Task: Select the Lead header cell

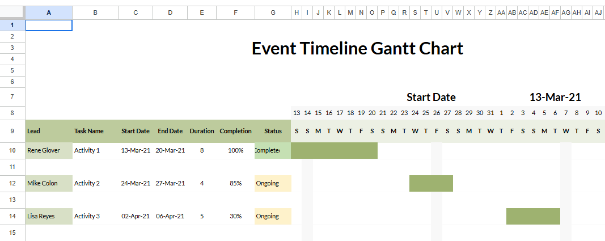Action: coord(49,131)
